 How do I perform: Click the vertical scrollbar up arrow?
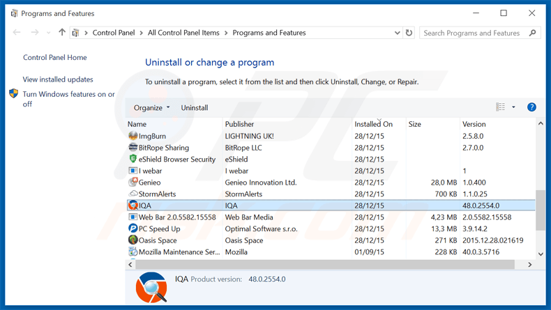tap(541, 123)
